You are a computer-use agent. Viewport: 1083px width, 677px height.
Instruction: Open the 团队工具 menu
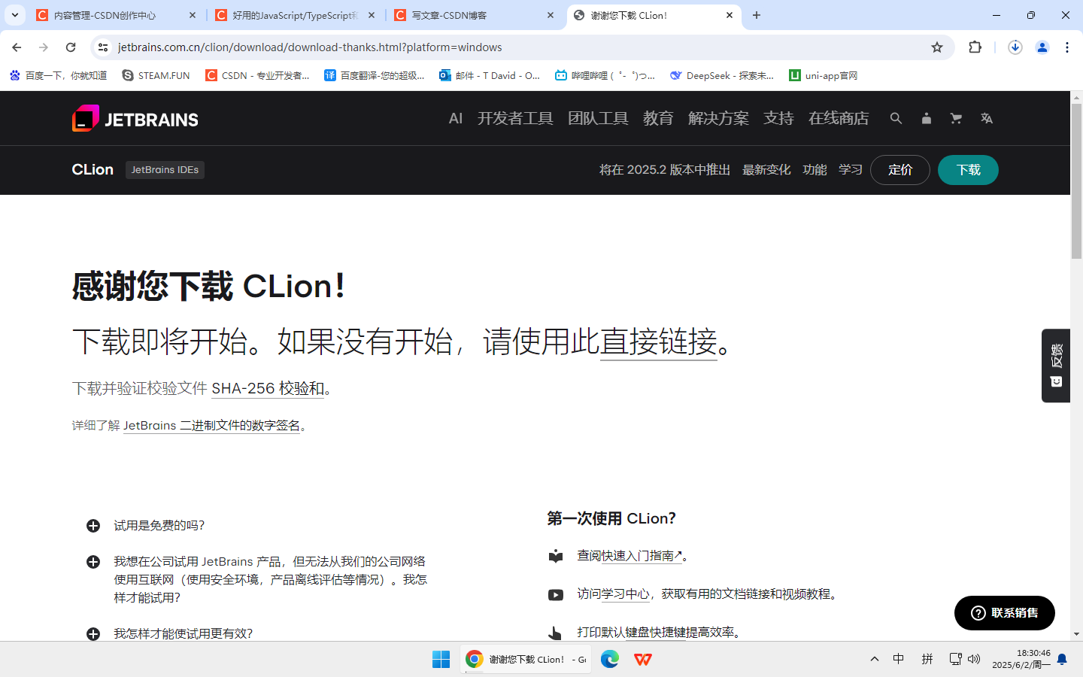point(598,118)
